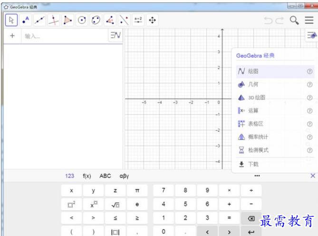Screen dimensions: 318x236
Task: Choose the 运算 CAS perspective
Action: pyautogui.click(x=275, y=111)
